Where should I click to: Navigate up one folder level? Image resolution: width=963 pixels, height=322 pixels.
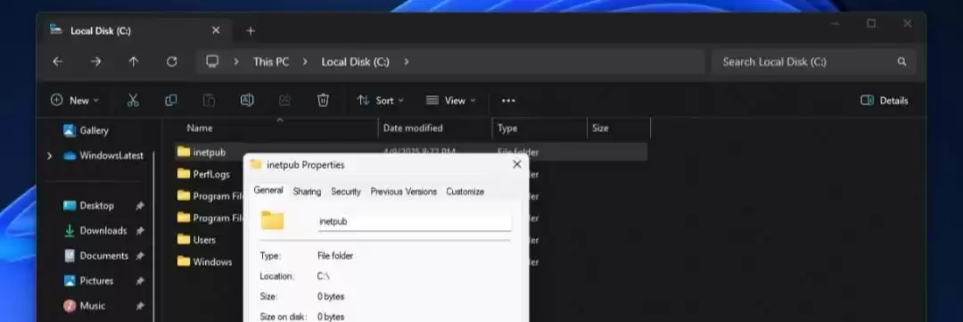[x=133, y=62]
